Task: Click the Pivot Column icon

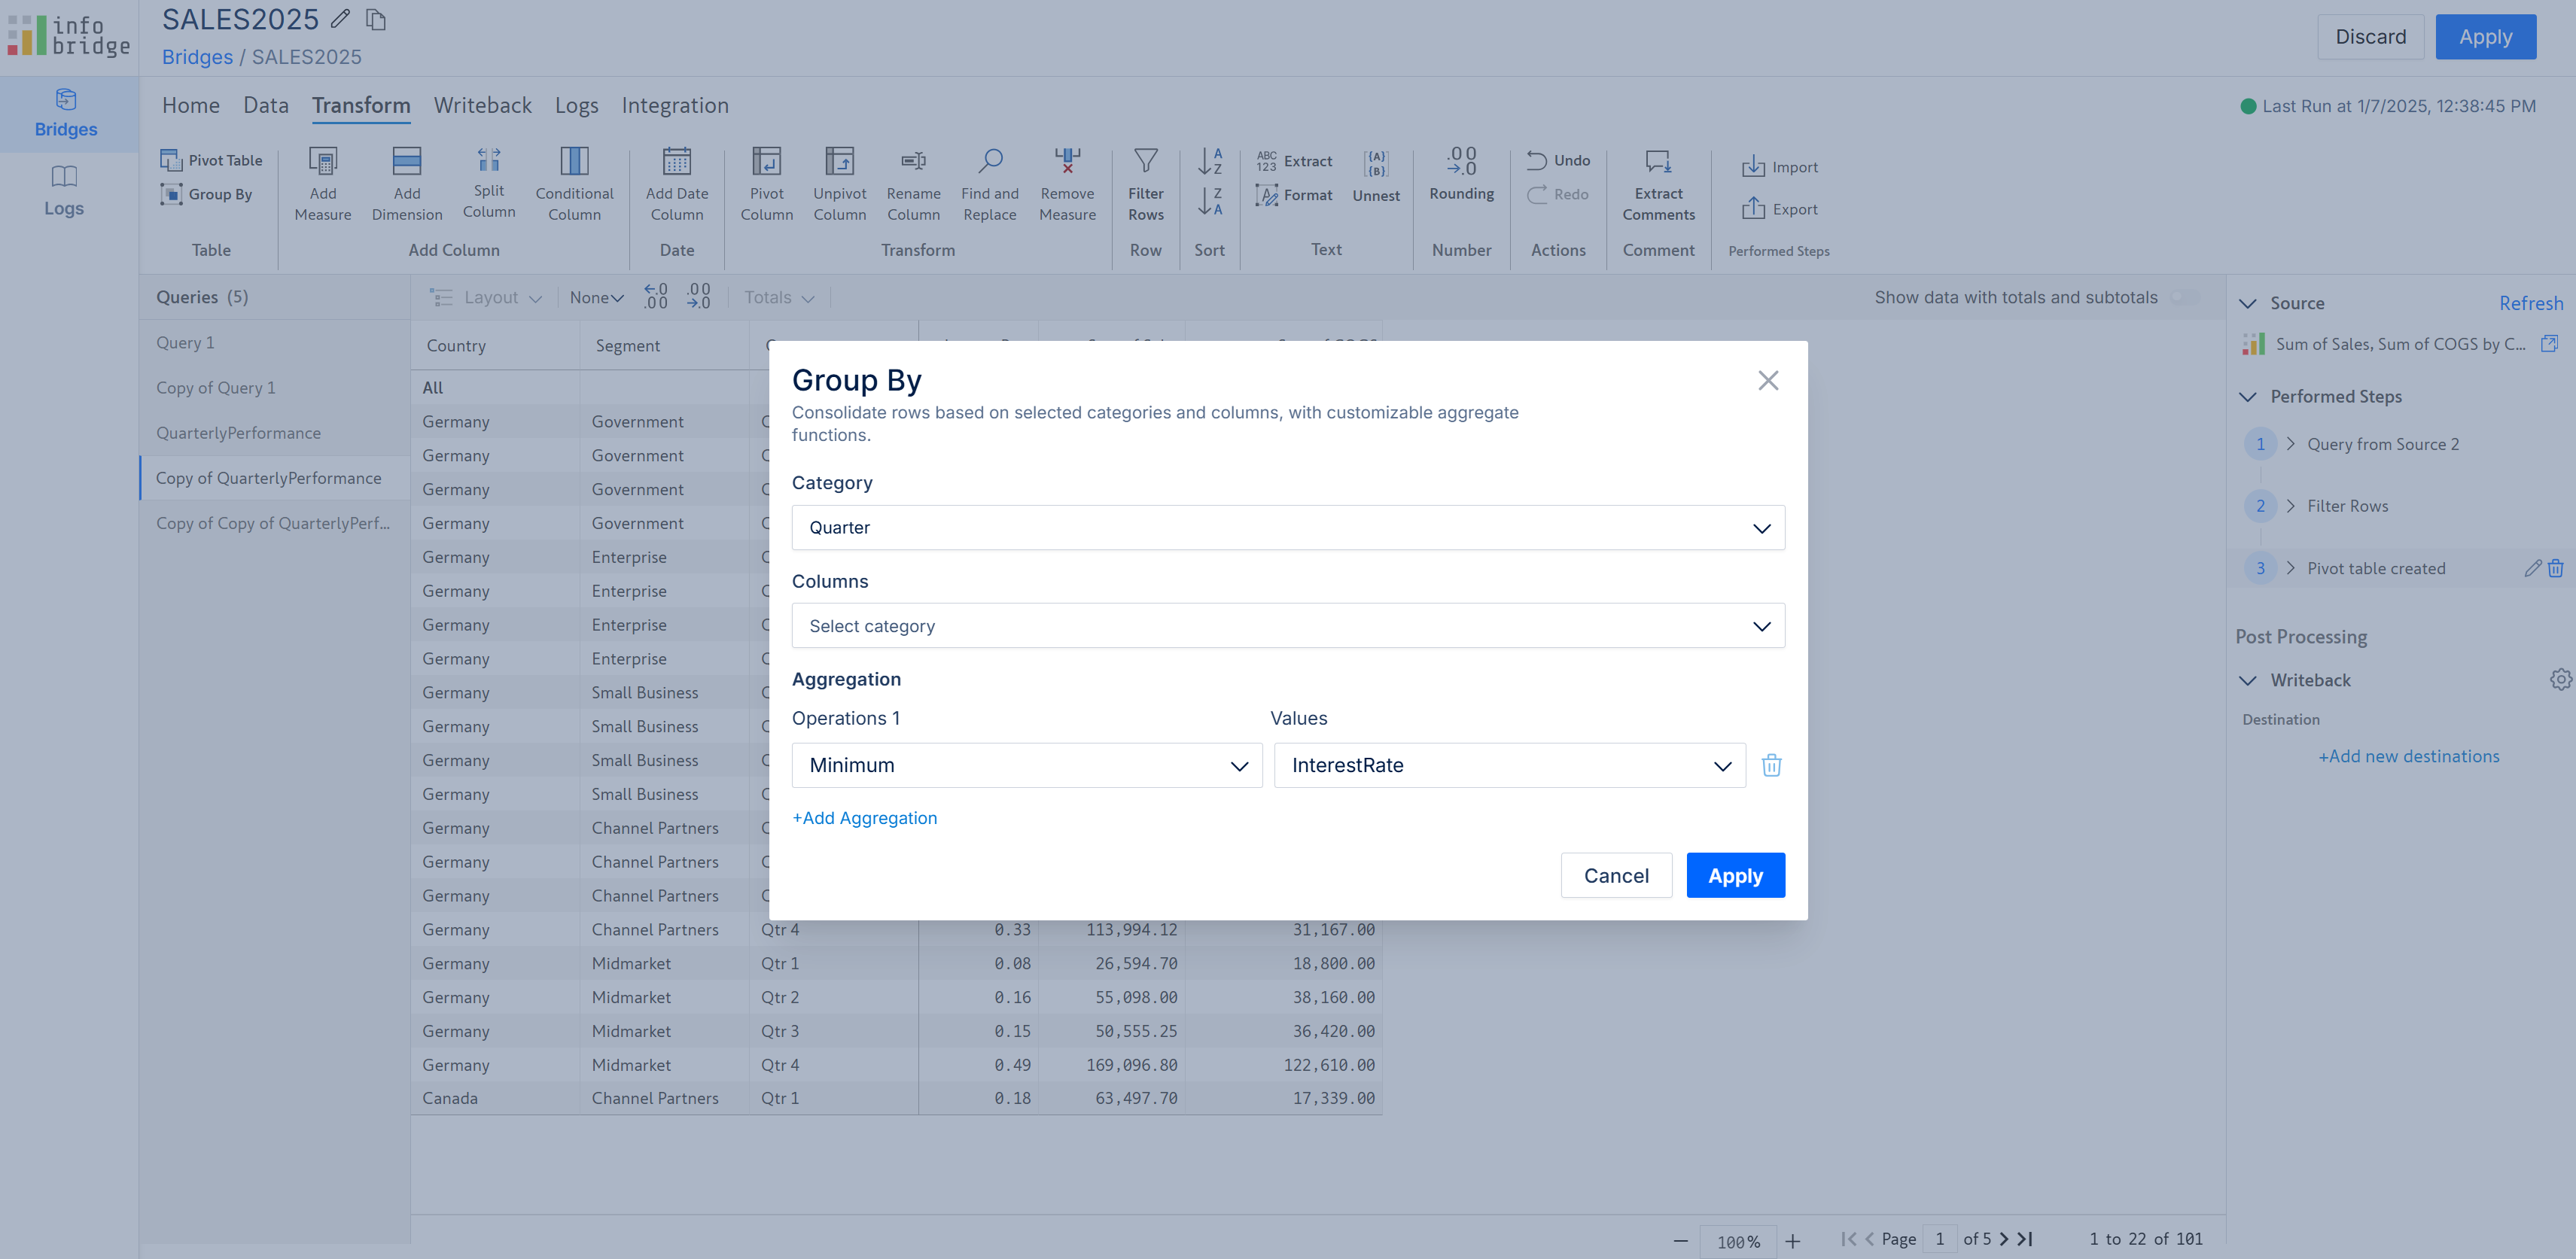Action: point(766,162)
